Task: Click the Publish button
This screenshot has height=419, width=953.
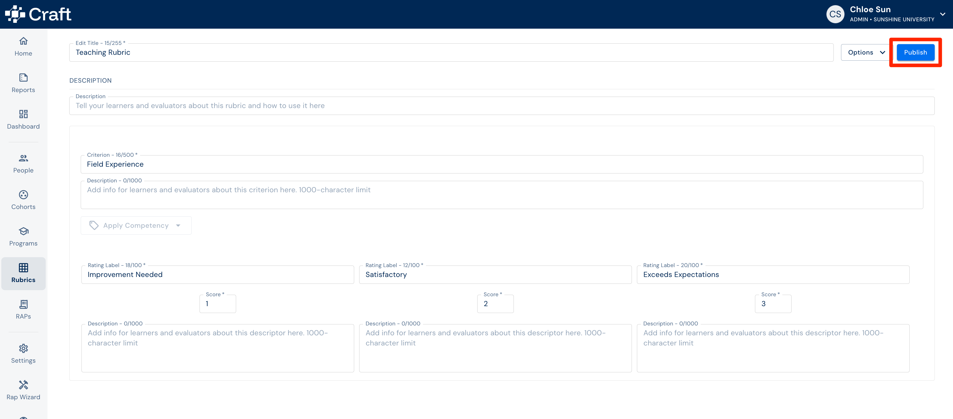Action: [915, 53]
